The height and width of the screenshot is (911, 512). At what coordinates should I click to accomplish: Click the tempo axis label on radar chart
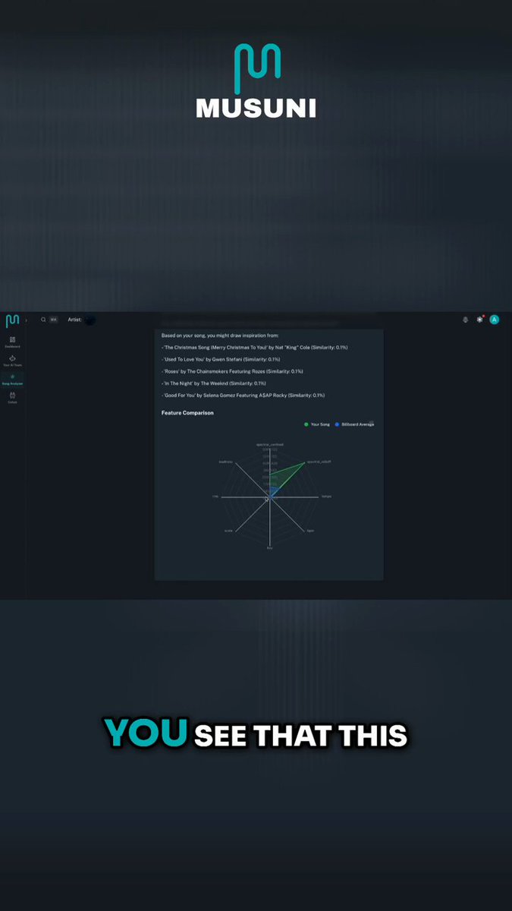point(326,496)
